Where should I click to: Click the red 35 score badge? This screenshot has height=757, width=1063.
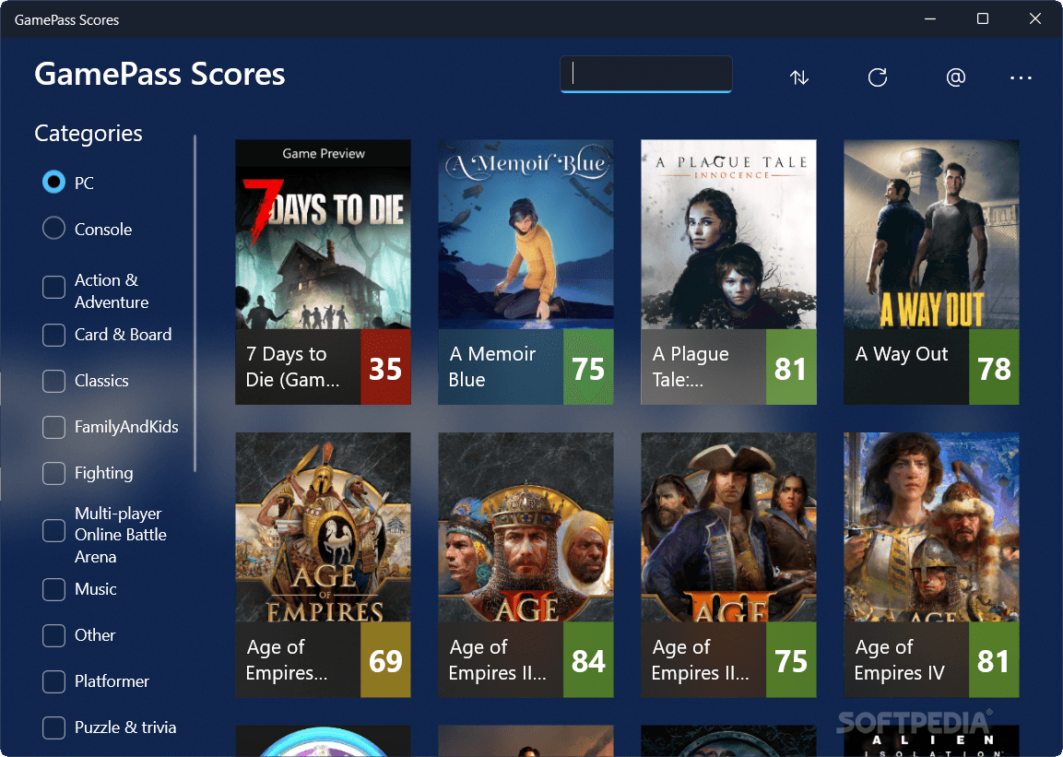[385, 367]
